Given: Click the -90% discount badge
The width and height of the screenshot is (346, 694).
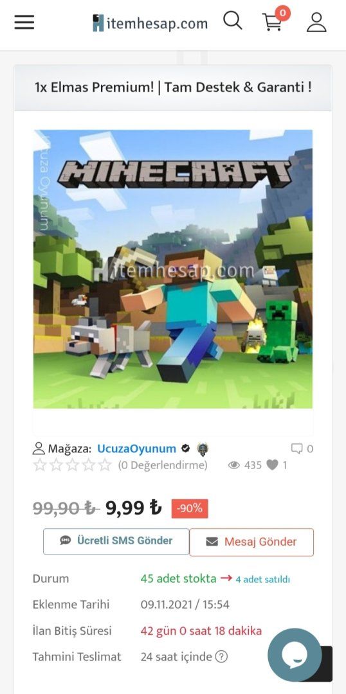Looking at the screenshot, I should [190, 508].
